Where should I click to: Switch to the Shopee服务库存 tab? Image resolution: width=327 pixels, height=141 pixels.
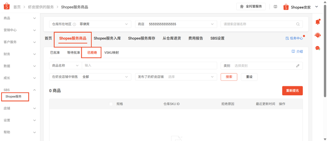142,38
